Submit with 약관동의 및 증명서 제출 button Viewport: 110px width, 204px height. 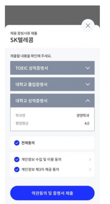(x=52, y=193)
